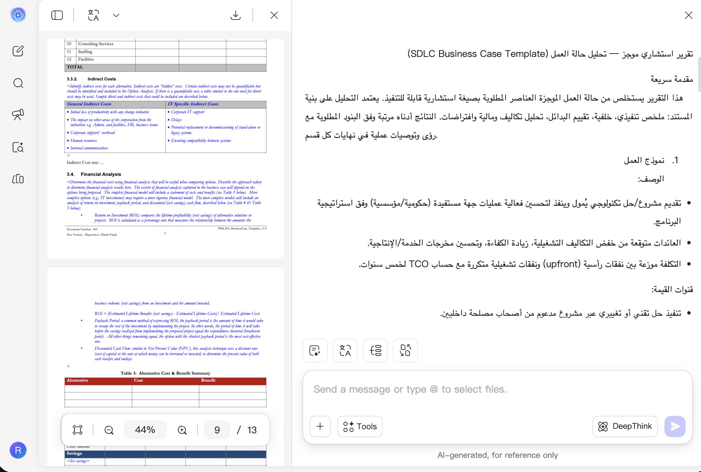This screenshot has height=472, width=701.
Task: Zoom out of the PDF page
Action: (x=109, y=430)
